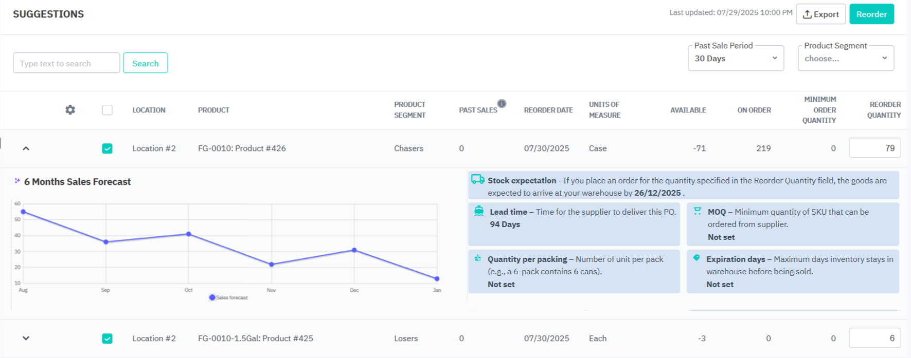The height and width of the screenshot is (358, 911).
Task: Sort by the Available column header
Action: tap(688, 110)
